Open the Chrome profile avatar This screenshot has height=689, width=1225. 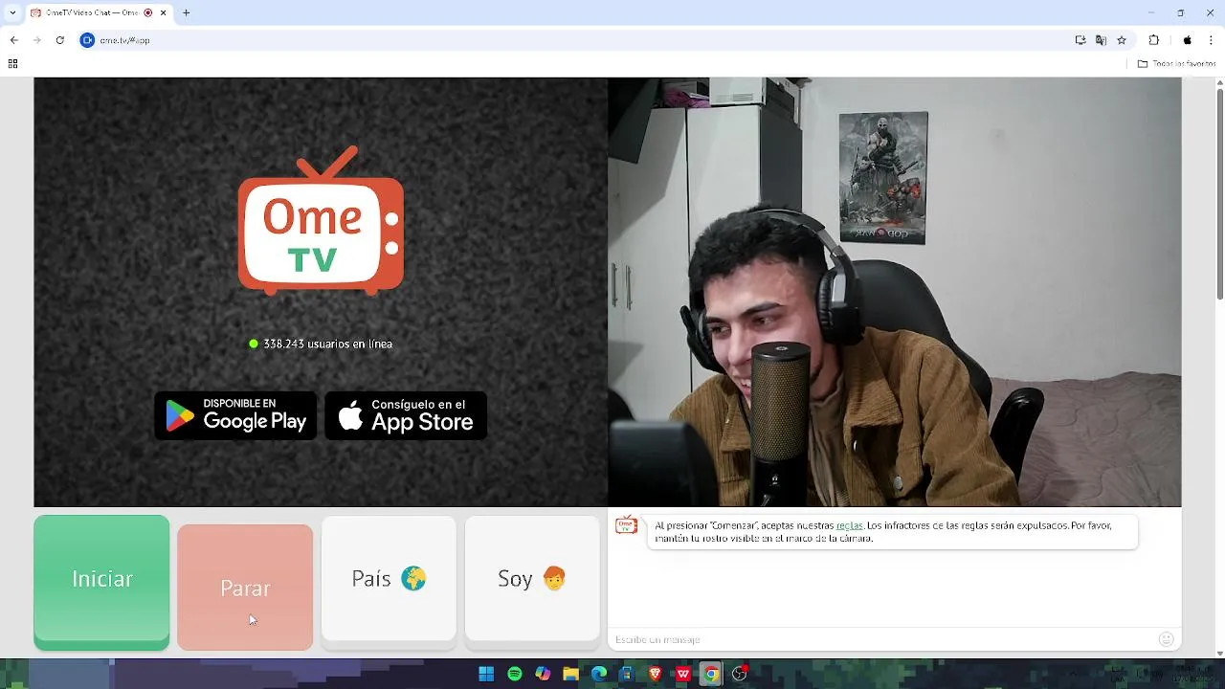1188,40
